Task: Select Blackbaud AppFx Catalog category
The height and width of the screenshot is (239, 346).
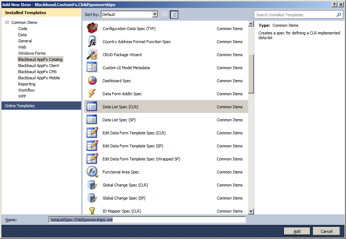Action: (x=40, y=59)
